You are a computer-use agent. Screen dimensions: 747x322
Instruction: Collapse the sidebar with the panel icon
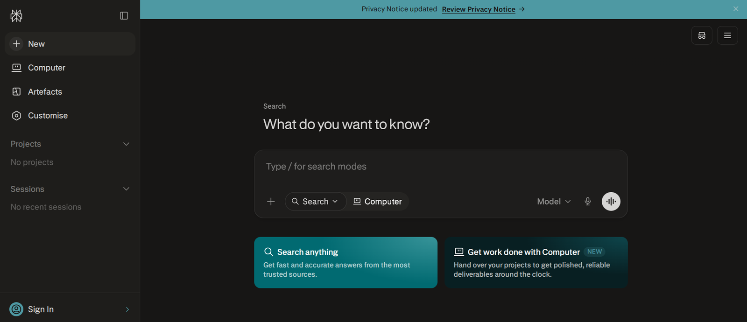tap(124, 16)
